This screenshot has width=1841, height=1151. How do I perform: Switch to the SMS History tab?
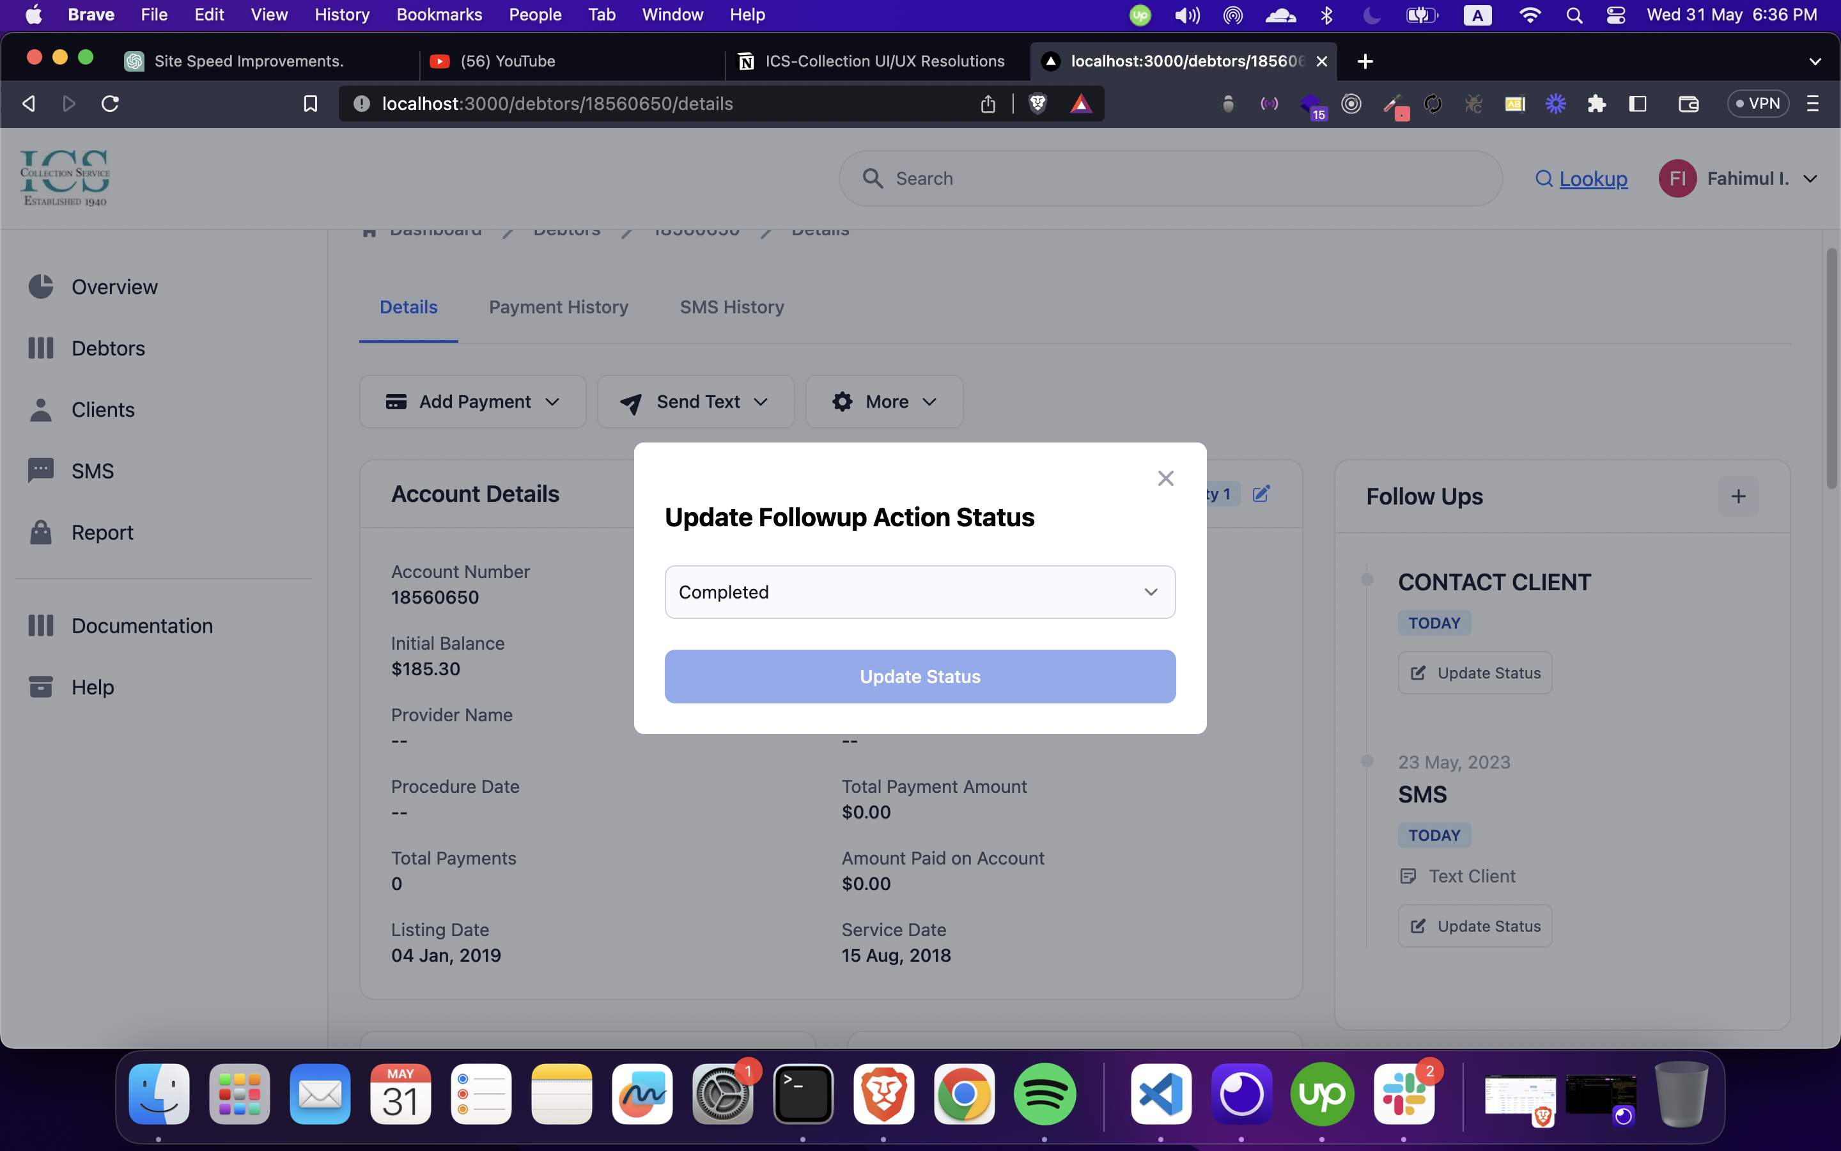[731, 307]
